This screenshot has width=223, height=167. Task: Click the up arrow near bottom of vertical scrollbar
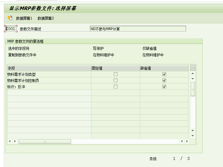click(x=193, y=130)
